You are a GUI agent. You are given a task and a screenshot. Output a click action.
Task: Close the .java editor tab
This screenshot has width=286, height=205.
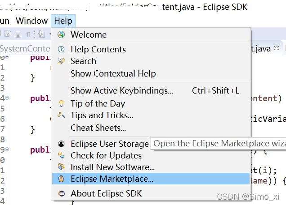(277, 48)
